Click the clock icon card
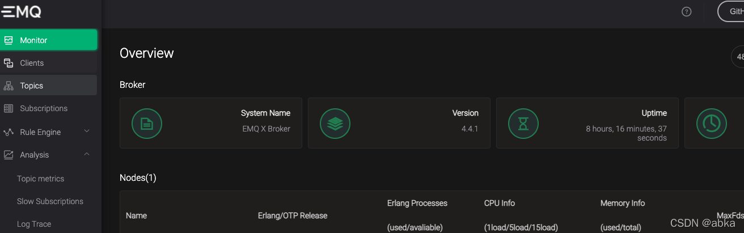This screenshot has height=233, width=744. (712, 123)
